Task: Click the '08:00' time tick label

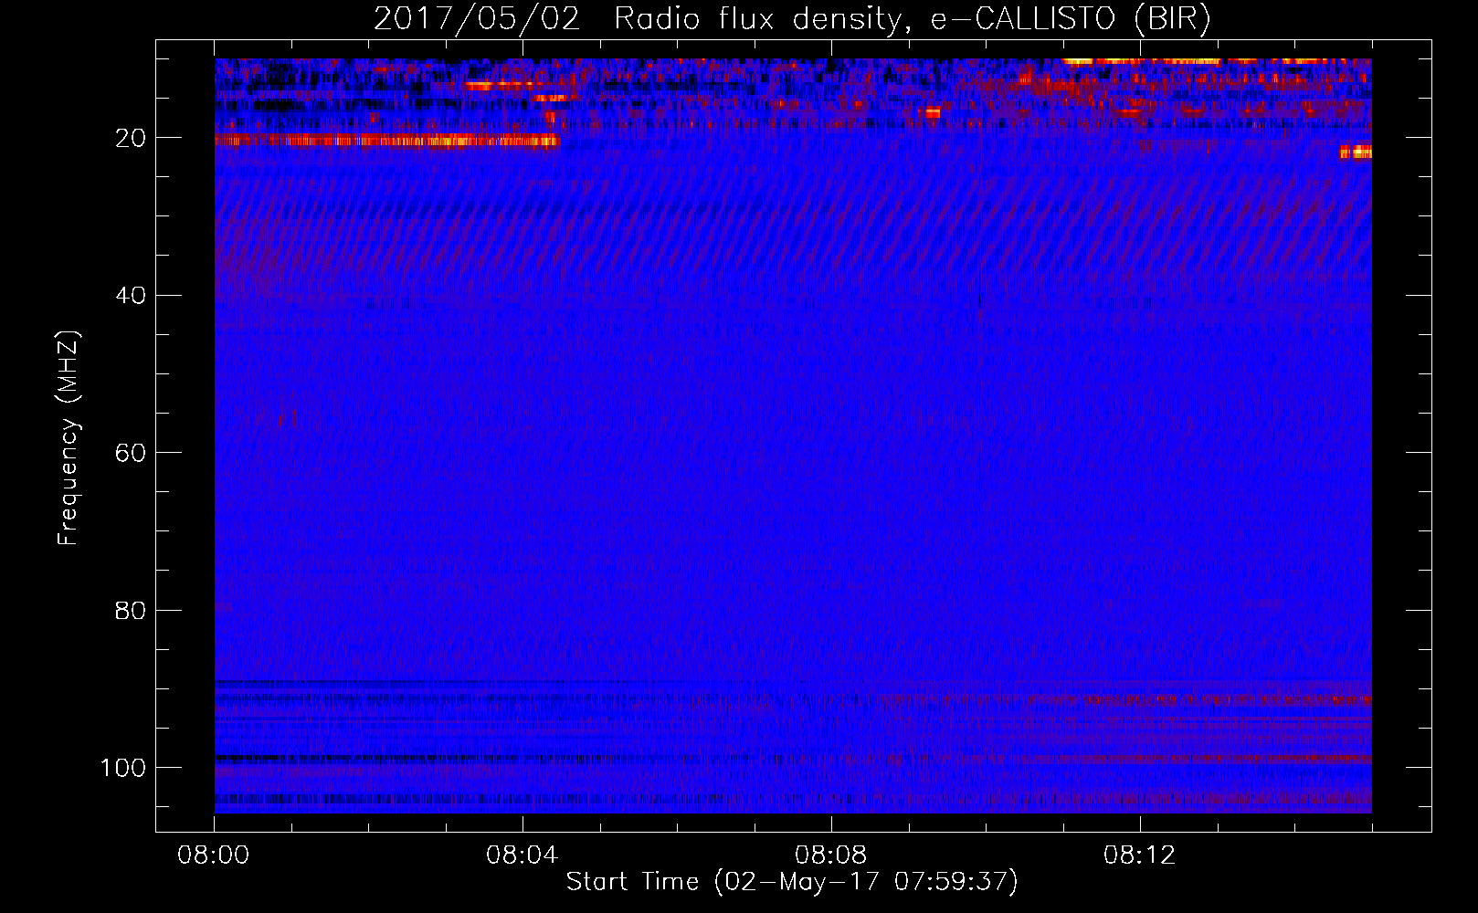Action: point(214,855)
